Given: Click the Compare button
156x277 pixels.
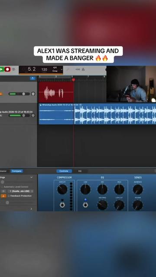Looking at the screenshot, I should [16, 171].
